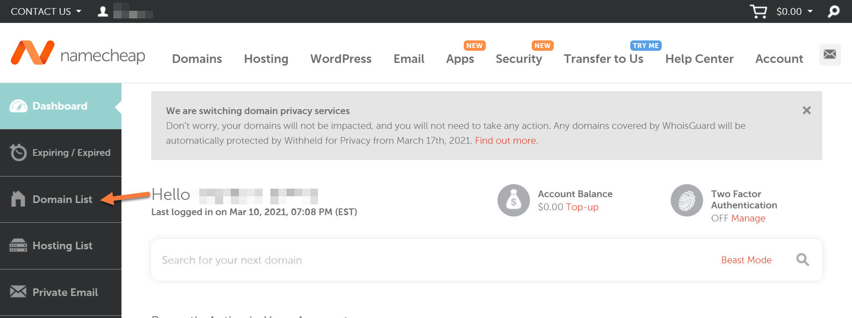Select the Dashboard speedometer icon

18,106
